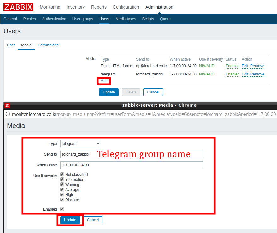Image resolution: width=277 pixels, height=233 pixels.
Task: Click Enabled status for telegram media
Action: (233, 74)
